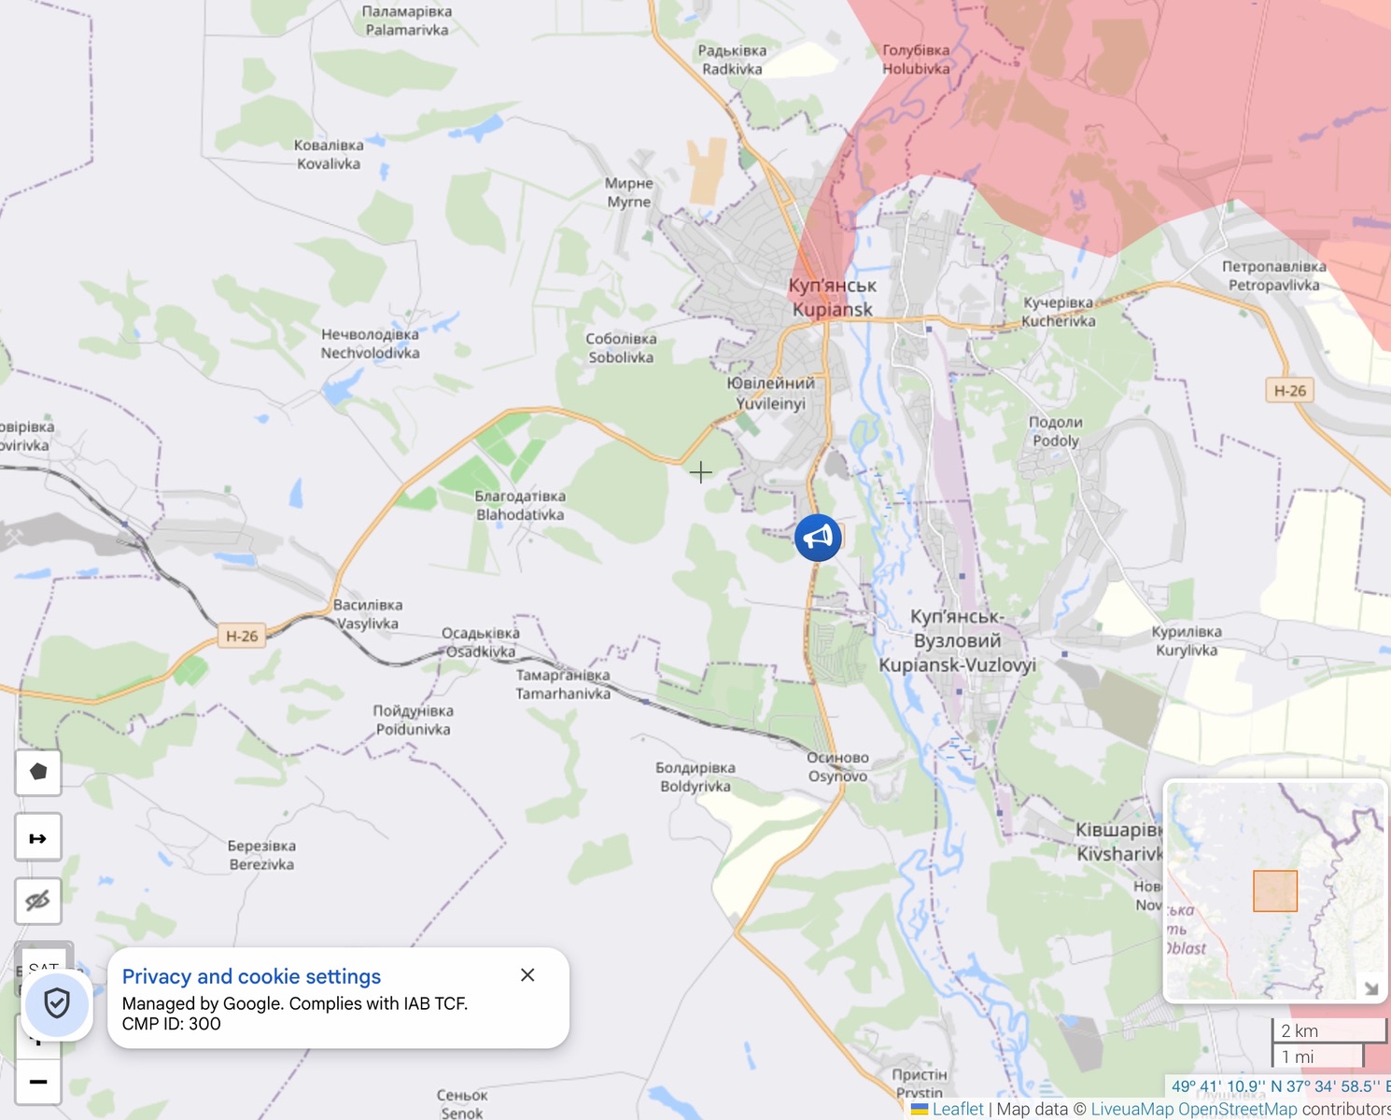Click the orange rectangle in minimap
This screenshot has height=1120, width=1391.
tap(1275, 890)
